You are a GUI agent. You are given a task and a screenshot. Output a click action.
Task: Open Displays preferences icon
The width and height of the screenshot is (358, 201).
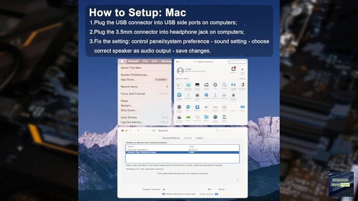pos(242,107)
